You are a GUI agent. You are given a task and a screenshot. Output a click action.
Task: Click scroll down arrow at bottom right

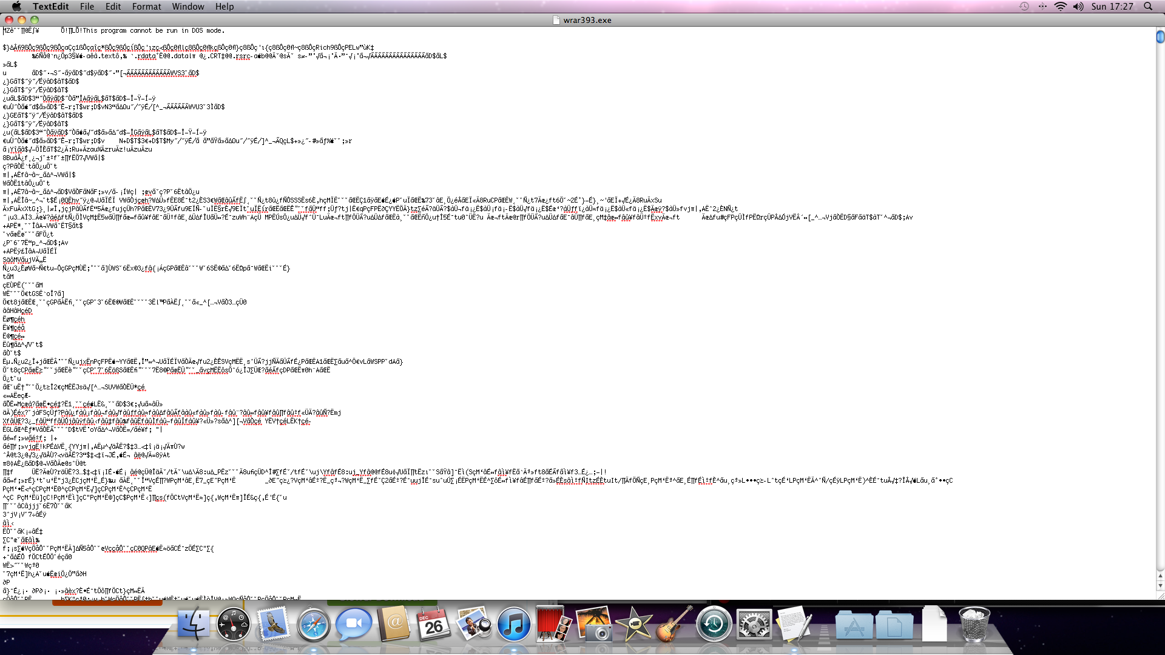(1160, 586)
